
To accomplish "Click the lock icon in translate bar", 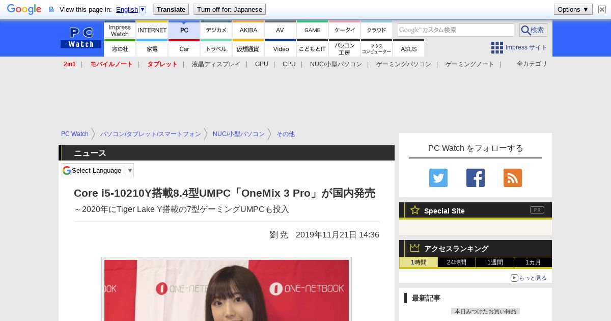I will (51, 9).
